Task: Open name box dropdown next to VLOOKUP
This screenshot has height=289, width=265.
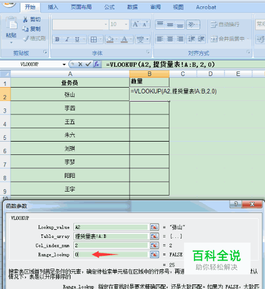Action: 64,64
